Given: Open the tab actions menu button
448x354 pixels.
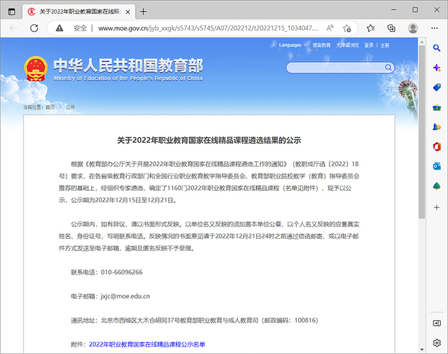Looking at the screenshot, I should tap(12, 11).
